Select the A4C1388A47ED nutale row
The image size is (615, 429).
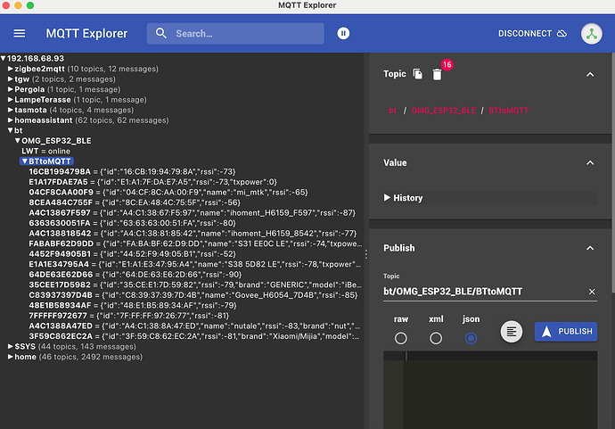[x=194, y=326]
